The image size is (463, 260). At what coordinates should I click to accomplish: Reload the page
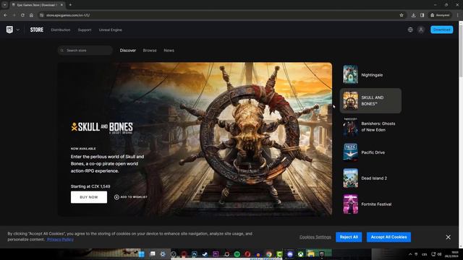pos(22,15)
